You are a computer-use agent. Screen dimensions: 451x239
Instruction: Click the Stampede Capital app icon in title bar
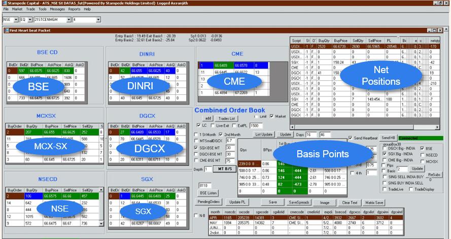pos(4,3)
